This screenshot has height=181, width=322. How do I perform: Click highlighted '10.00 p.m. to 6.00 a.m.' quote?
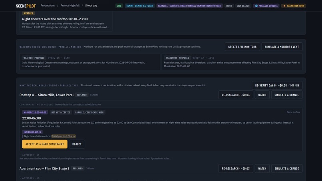[64, 136]
